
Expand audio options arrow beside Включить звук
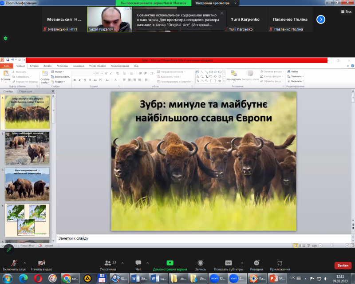pyautogui.click(x=24, y=262)
